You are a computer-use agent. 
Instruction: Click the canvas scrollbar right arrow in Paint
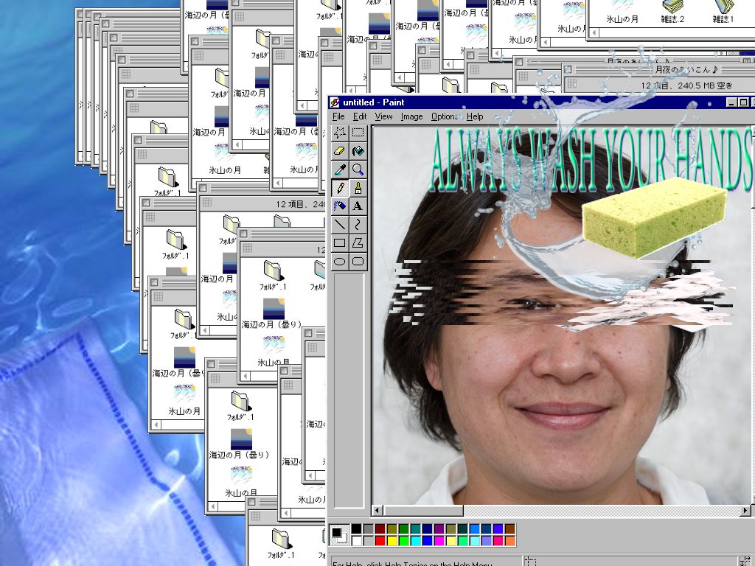tap(746, 510)
